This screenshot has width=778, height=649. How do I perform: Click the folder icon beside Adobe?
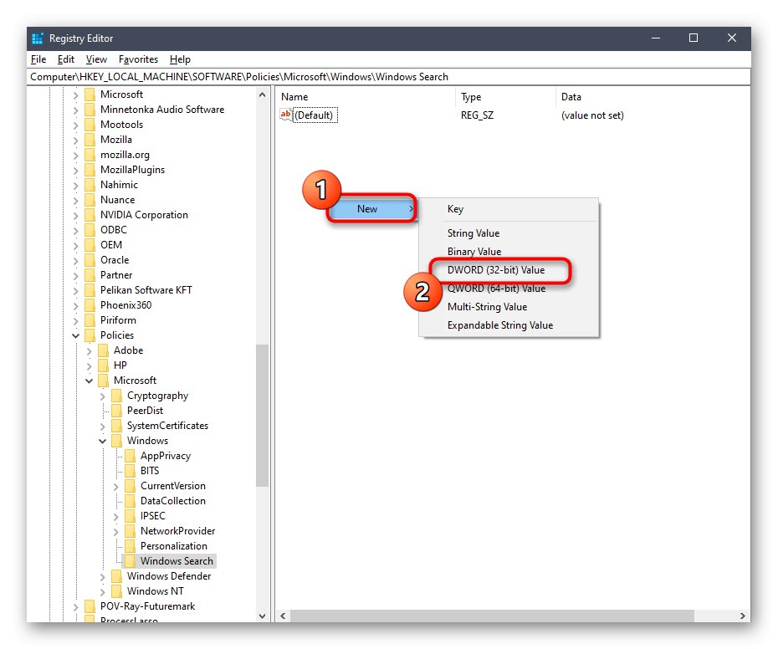click(x=103, y=350)
